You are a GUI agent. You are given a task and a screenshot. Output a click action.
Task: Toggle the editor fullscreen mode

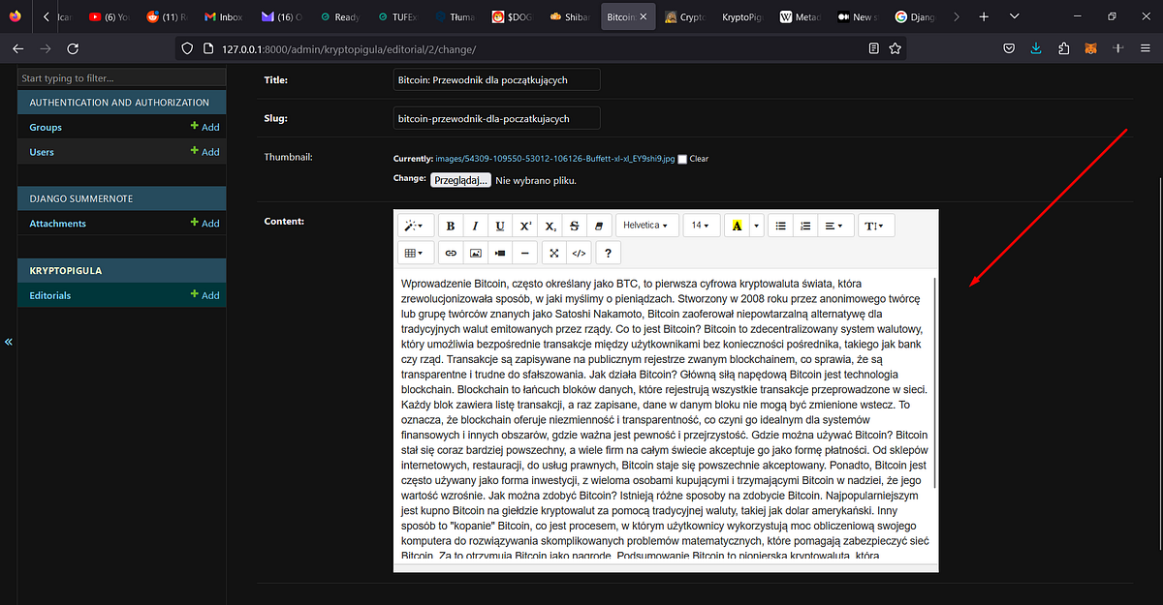tap(554, 253)
